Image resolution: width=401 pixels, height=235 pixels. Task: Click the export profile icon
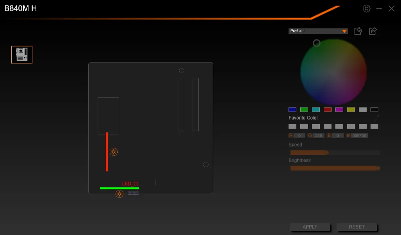(x=373, y=31)
